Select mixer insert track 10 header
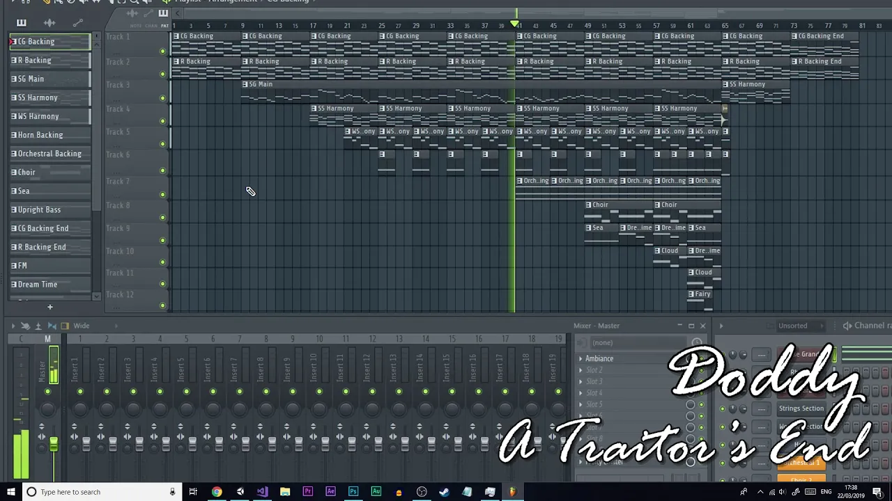 click(x=318, y=339)
